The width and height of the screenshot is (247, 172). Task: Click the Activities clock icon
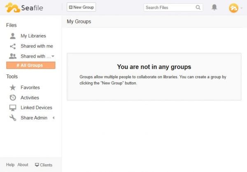[13, 98]
